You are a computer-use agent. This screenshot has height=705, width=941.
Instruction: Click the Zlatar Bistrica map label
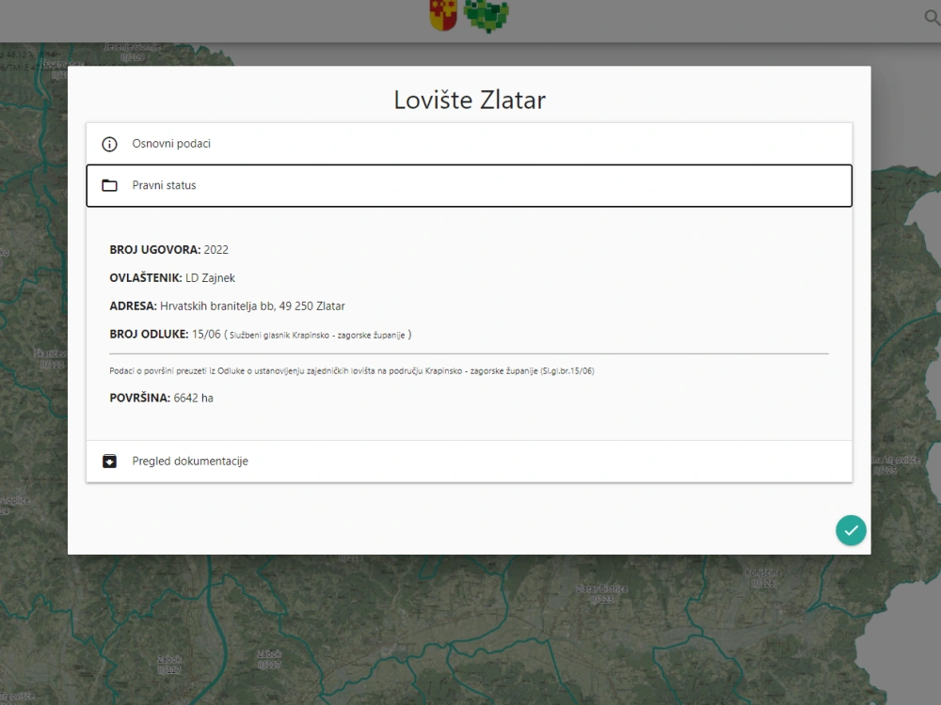[602, 593]
